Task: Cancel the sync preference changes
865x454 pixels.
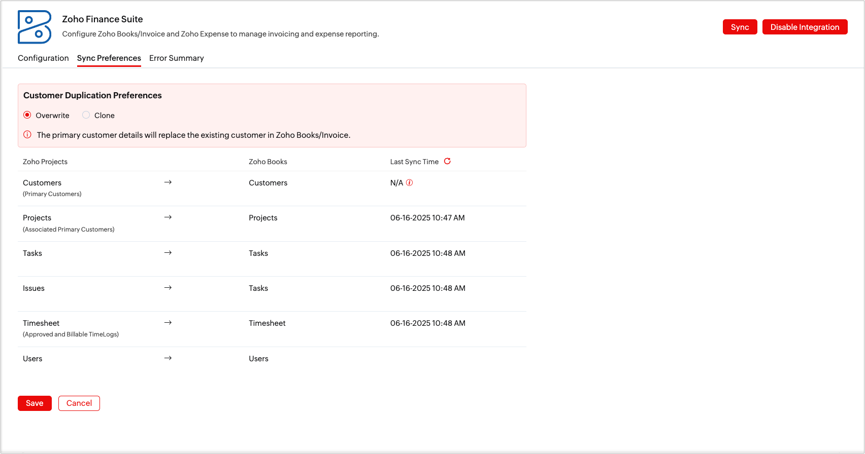Action: [x=79, y=403]
